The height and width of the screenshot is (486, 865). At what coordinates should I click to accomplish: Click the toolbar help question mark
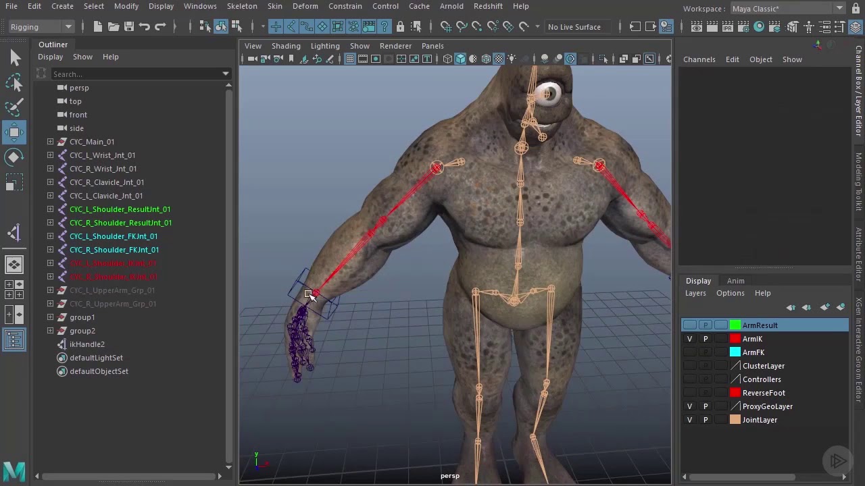coord(385,26)
